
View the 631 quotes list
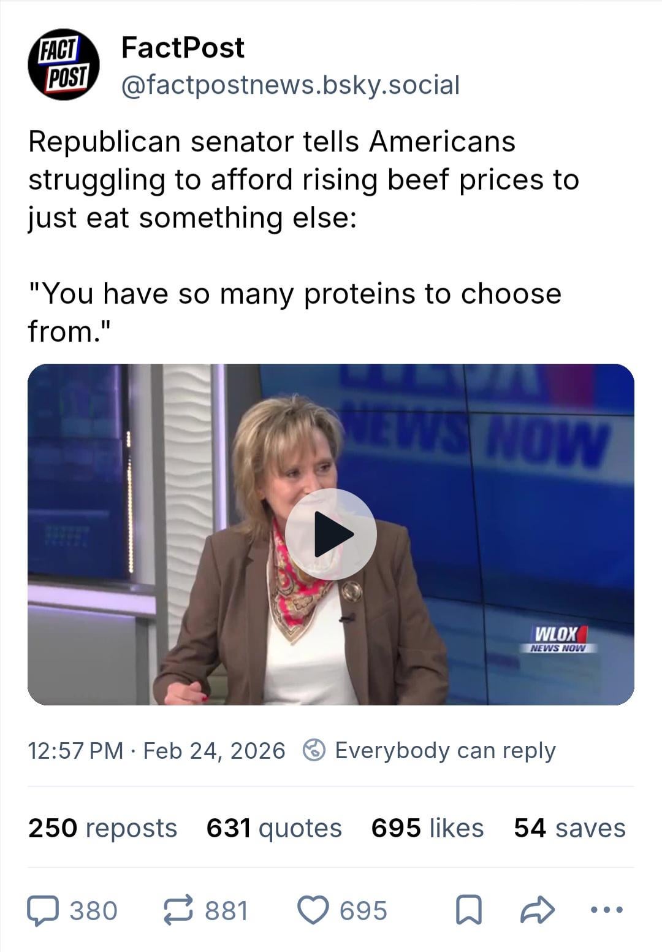(x=274, y=828)
